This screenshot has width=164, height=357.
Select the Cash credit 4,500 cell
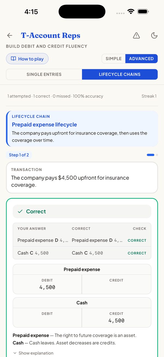pyautogui.click(x=116, y=317)
